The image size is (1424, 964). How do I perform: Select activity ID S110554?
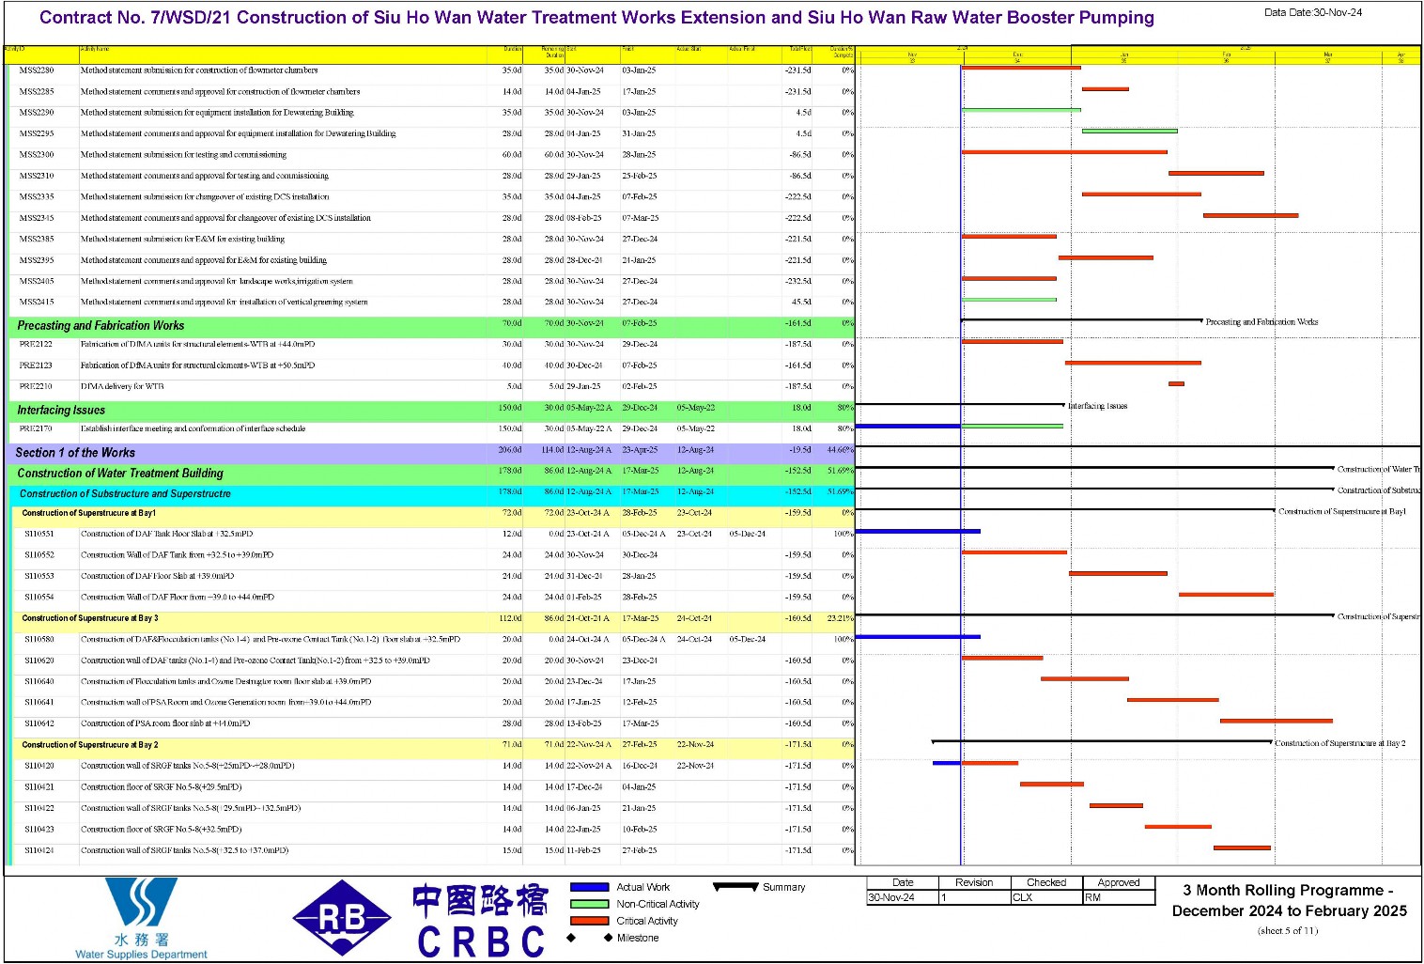(x=39, y=598)
